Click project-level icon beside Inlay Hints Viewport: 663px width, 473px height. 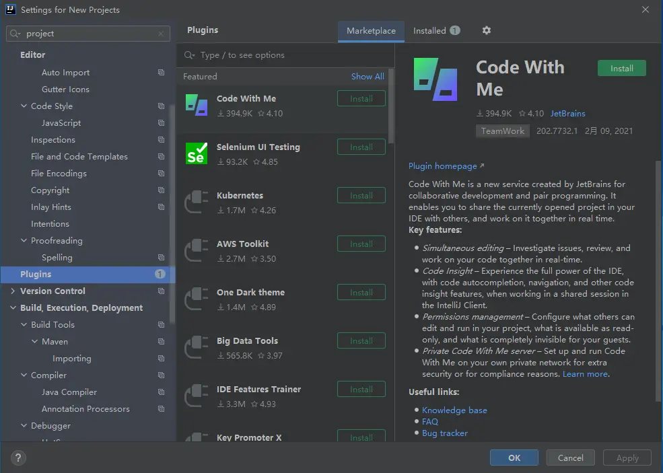point(161,207)
